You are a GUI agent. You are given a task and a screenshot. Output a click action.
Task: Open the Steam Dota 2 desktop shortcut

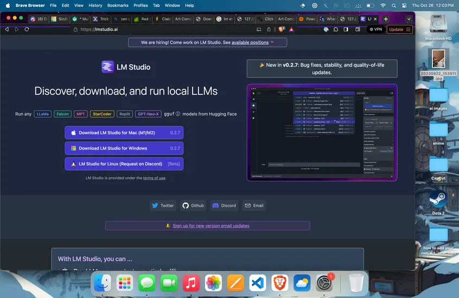438,200
